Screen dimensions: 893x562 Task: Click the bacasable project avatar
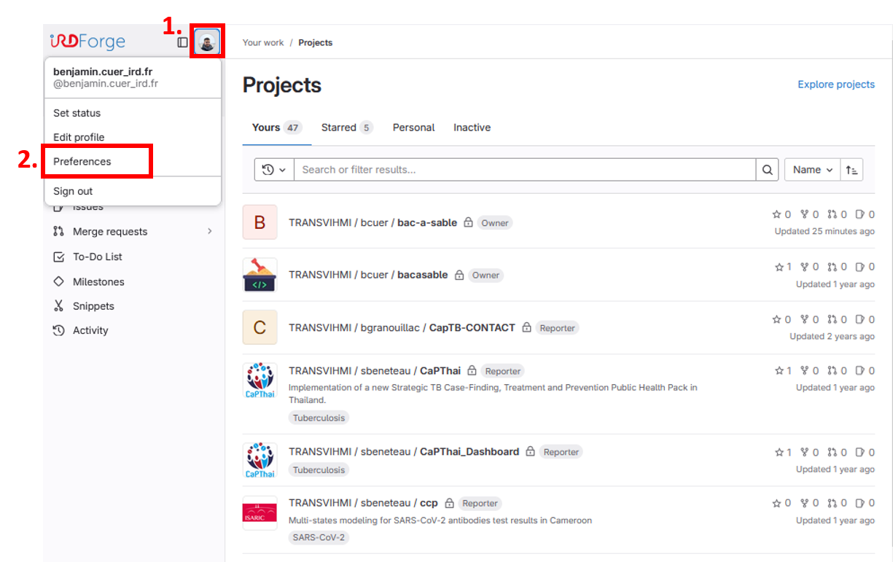point(260,275)
